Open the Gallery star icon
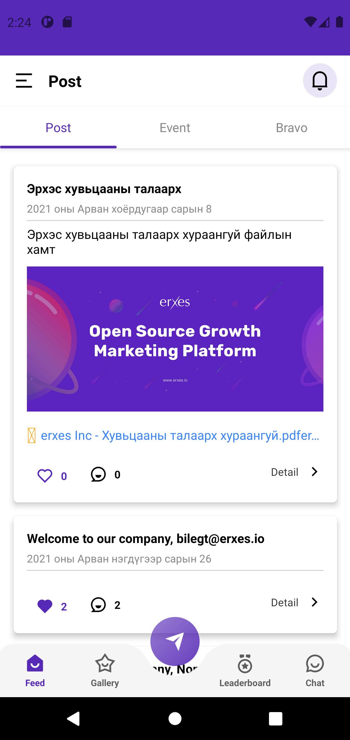This screenshot has height=740, width=350. tap(105, 664)
